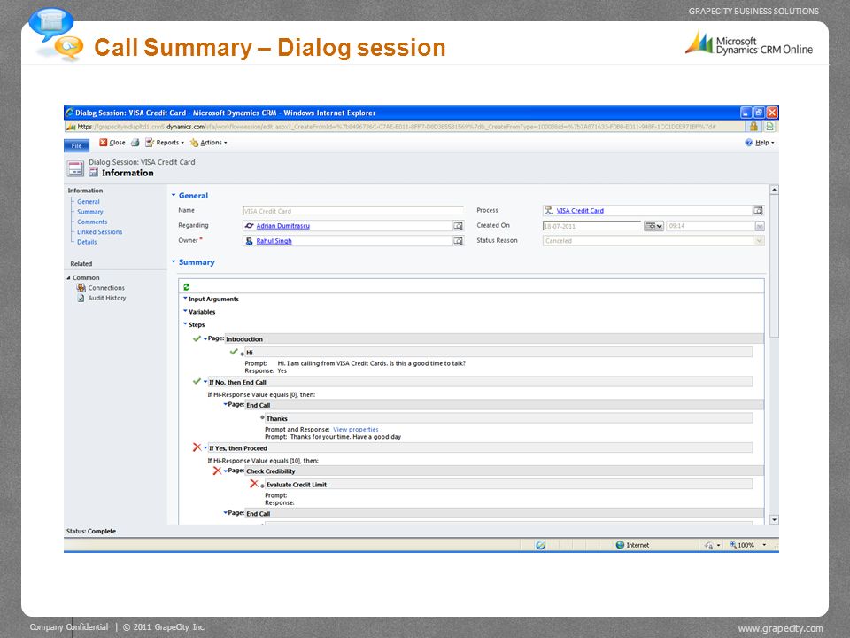850x638 pixels.
Task: Go to Summary in Information navigation
Action: [90, 212]
